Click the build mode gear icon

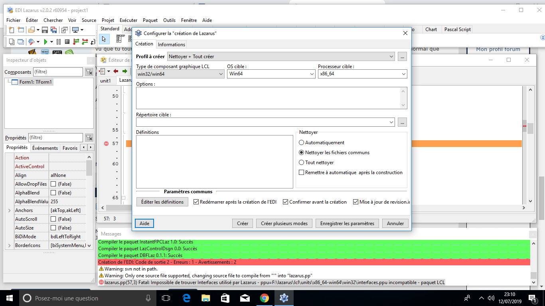pos(32,41)
